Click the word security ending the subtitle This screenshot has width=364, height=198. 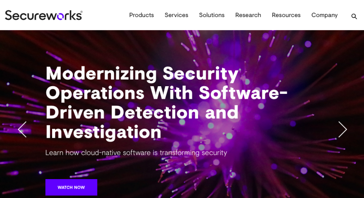[214, 153]
